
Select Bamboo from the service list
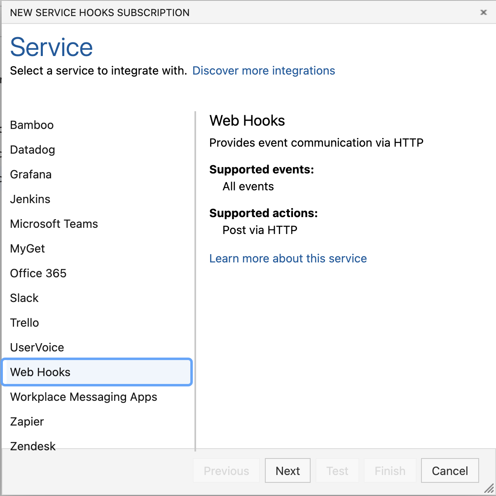[x=97, y=125]
